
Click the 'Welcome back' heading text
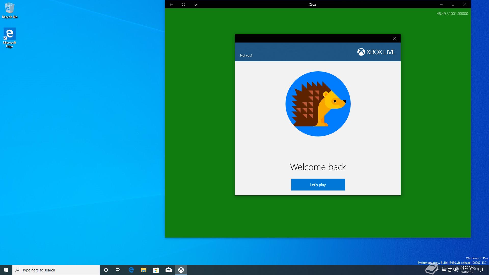coord(318,167)
